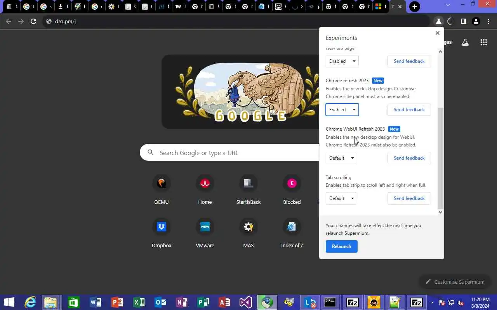Go back with the back arrow

(x=9, y=21)
